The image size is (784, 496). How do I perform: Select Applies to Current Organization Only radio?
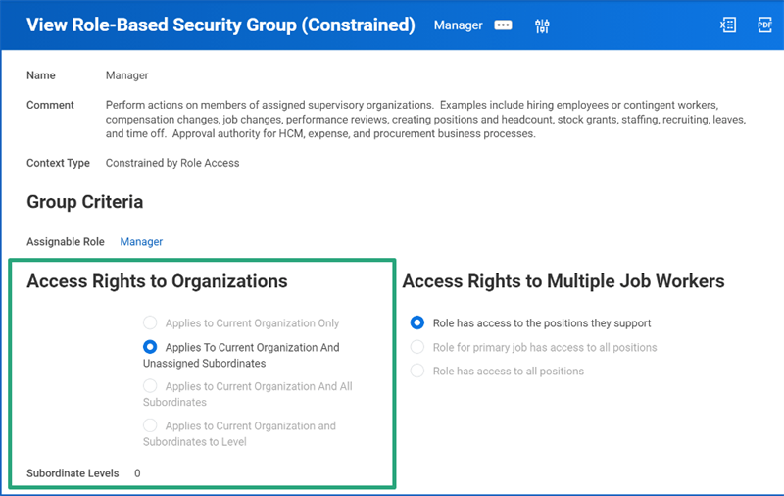pos(150,322)
